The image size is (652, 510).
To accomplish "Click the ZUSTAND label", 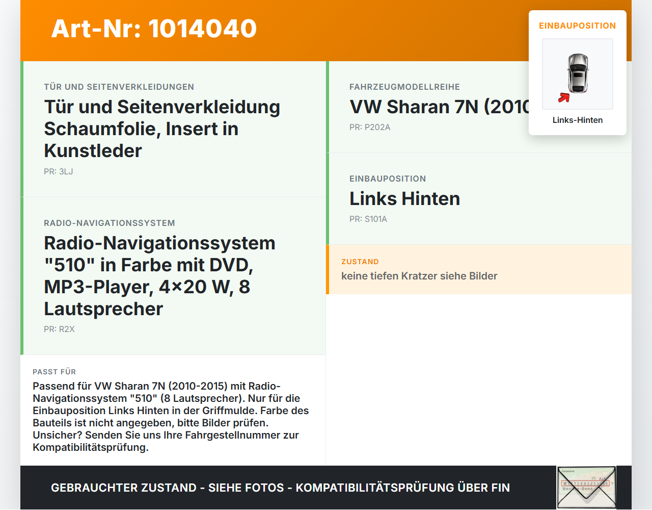I will click(x=360, y=262).
